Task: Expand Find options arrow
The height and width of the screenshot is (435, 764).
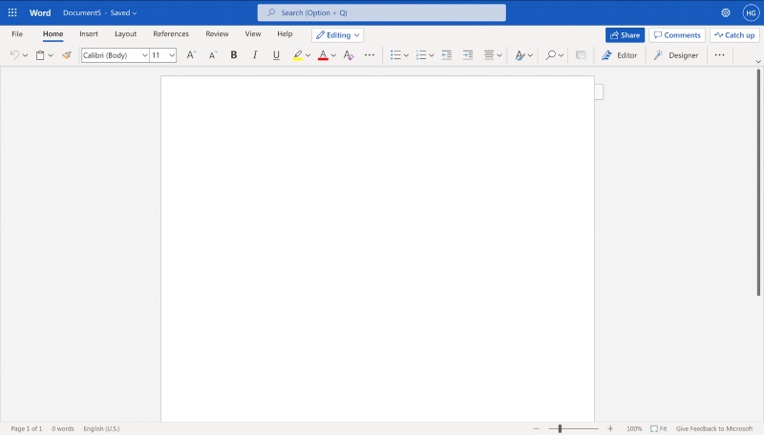Action: (x=561, y=55)
